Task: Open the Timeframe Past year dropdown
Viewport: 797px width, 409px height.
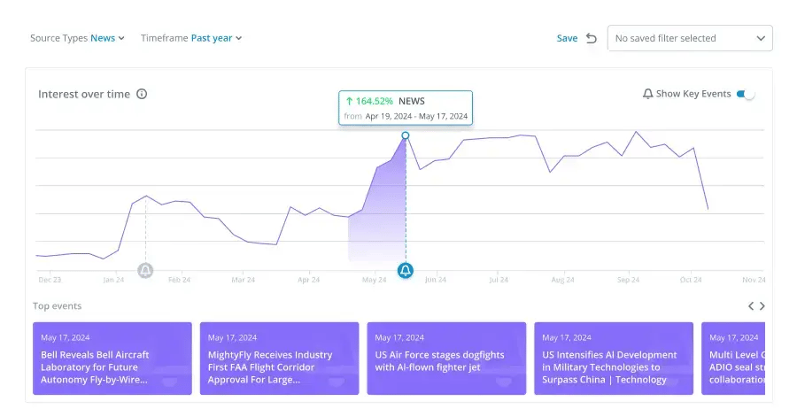Action: pyautogui.click(x=191, y=38)
